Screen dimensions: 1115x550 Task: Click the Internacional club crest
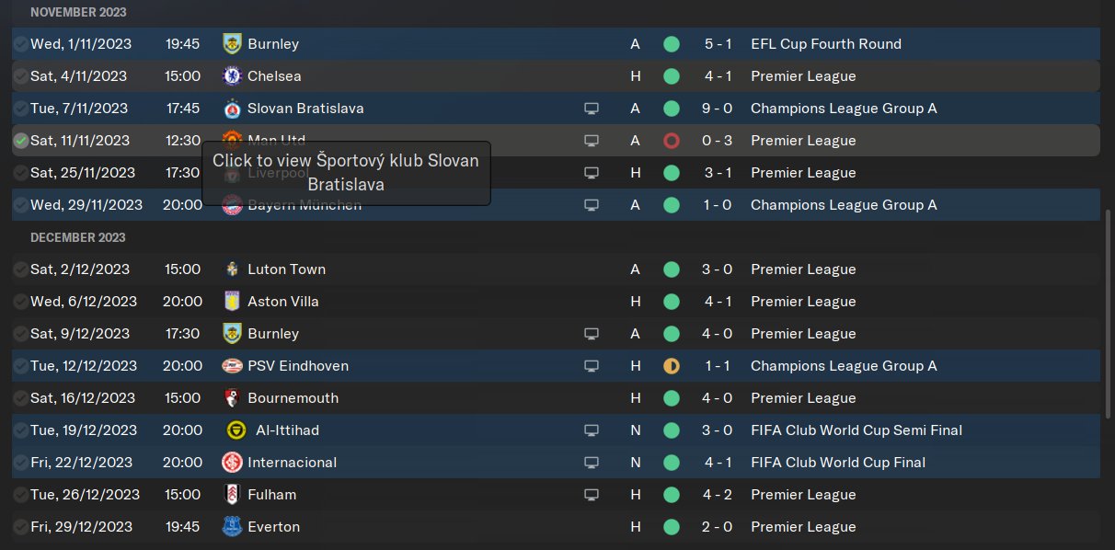pyautogui.click(x=232, y=463)
